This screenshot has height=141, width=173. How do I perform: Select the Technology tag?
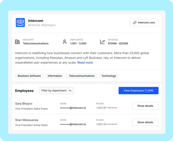click(109, 76)
